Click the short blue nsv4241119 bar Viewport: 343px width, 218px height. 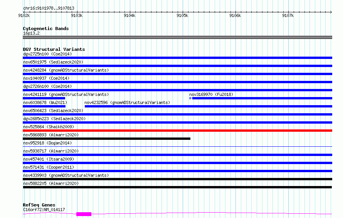point(44,98)
